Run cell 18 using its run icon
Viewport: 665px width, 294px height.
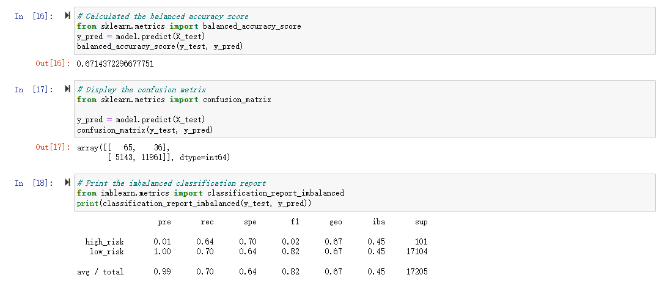(x=67, y=183)
